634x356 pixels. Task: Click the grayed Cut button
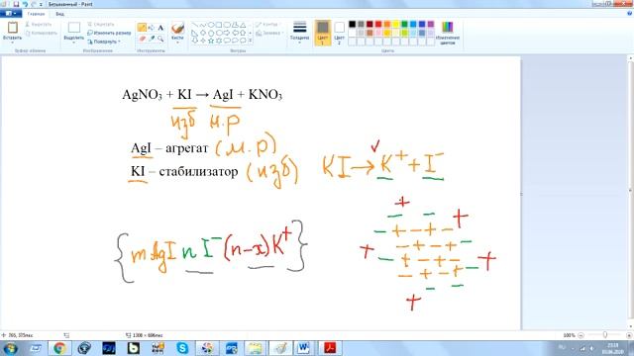coord(39,24)
